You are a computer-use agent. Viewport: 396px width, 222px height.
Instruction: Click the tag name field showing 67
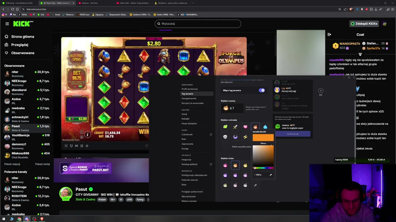[x=232, y=108]
